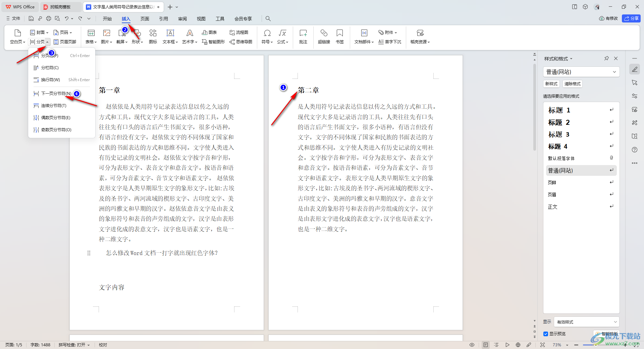Toggle spell check 拼写检查 in status bar
644x349 pixels.
pos(74,345)
